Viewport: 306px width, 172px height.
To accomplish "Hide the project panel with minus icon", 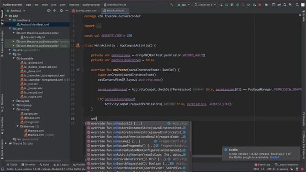I will pyautogui.click(x=67, y=11).
